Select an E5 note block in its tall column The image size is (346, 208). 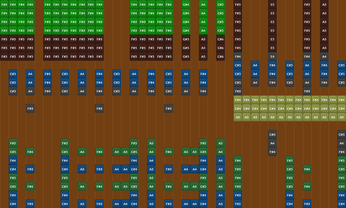tap(272, 22)
